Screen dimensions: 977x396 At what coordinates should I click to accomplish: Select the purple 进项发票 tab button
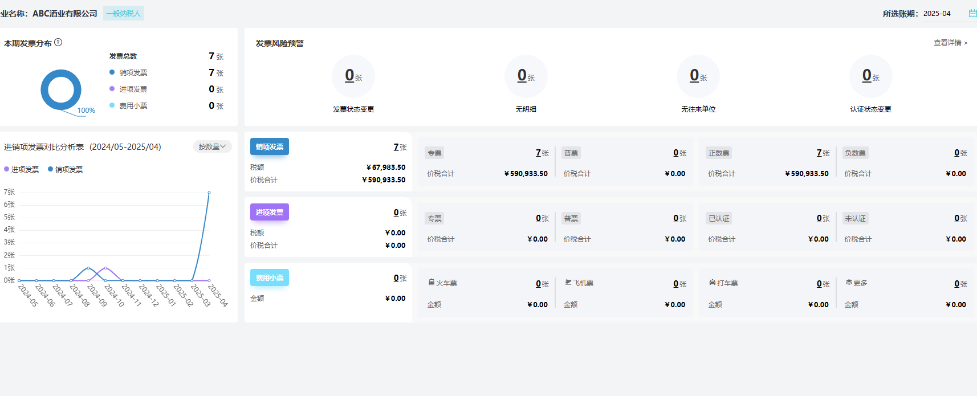pos(270,212)
